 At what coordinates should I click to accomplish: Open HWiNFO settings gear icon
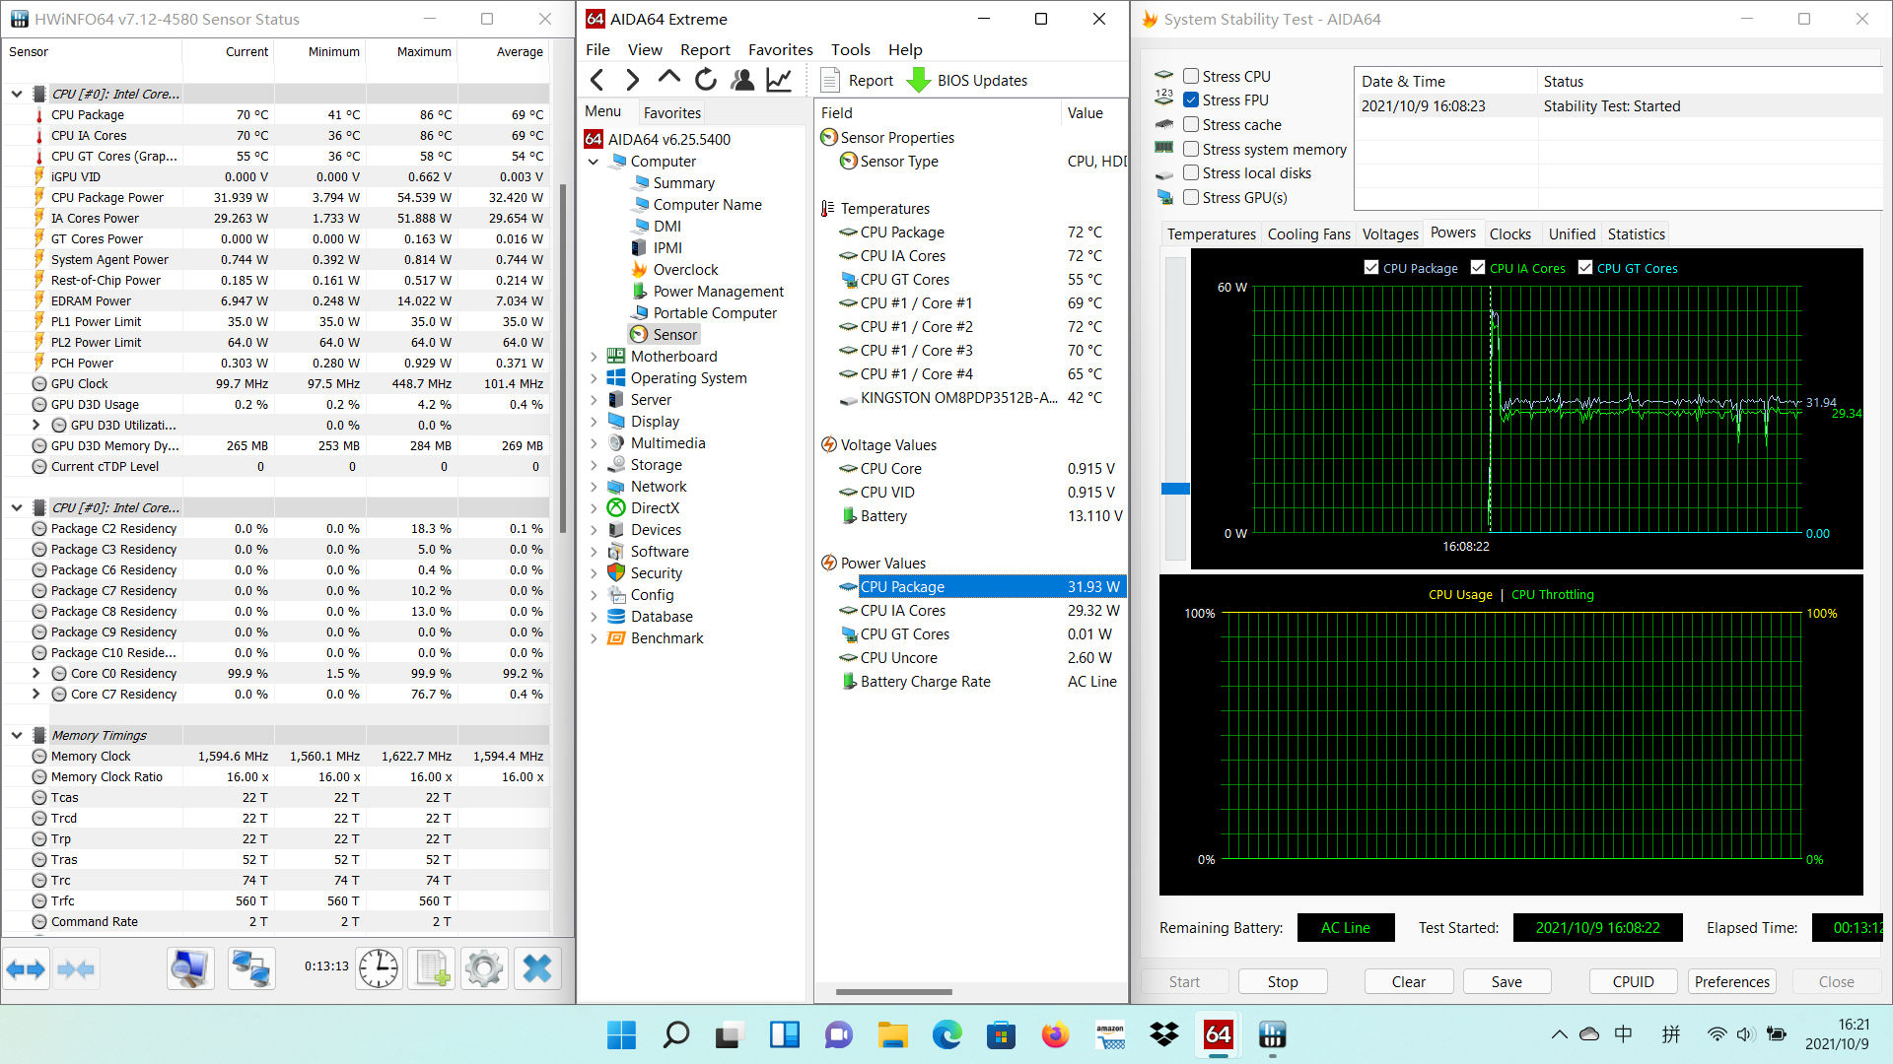click(x=484, y=969)
